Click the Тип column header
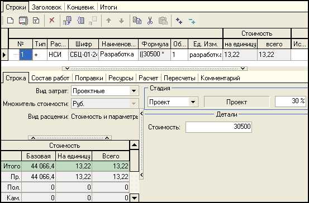 pos(40,44)
